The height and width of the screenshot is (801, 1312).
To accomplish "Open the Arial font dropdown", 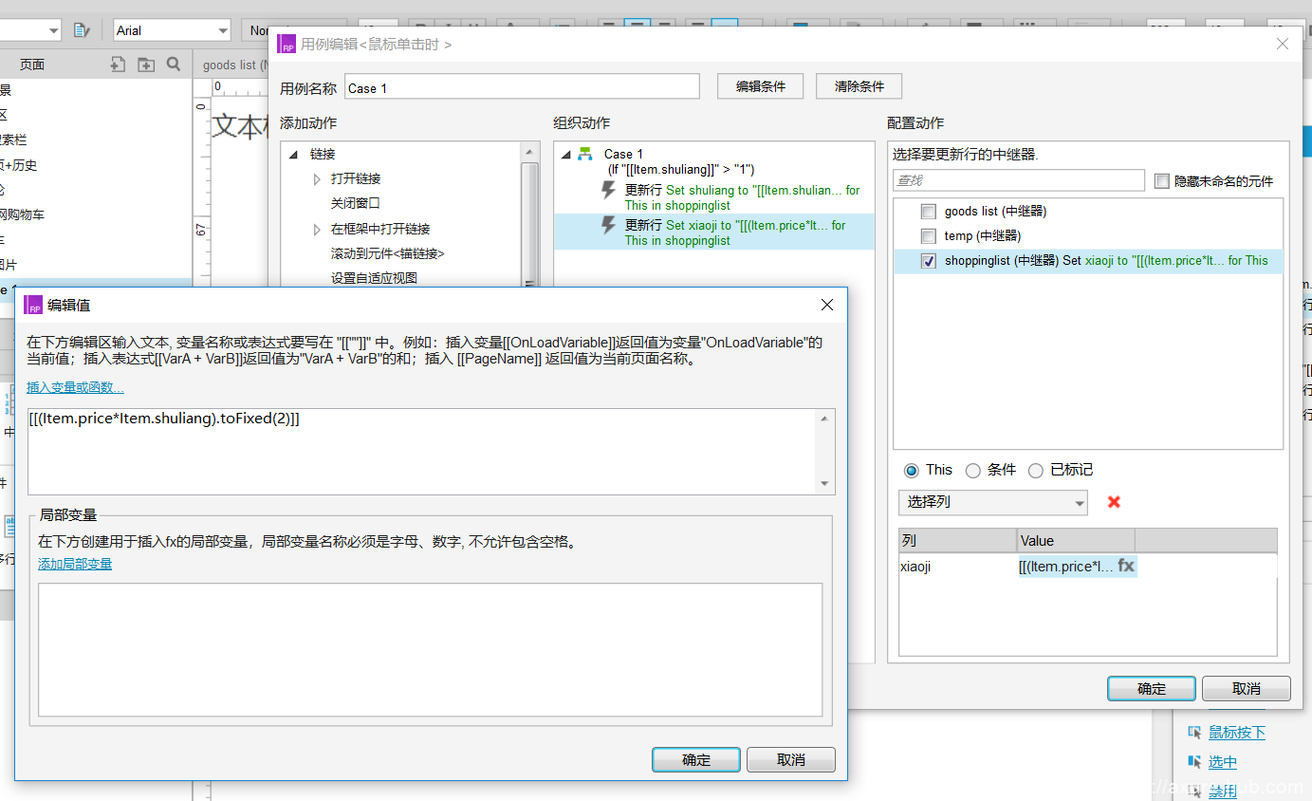I will click(172, 30).
